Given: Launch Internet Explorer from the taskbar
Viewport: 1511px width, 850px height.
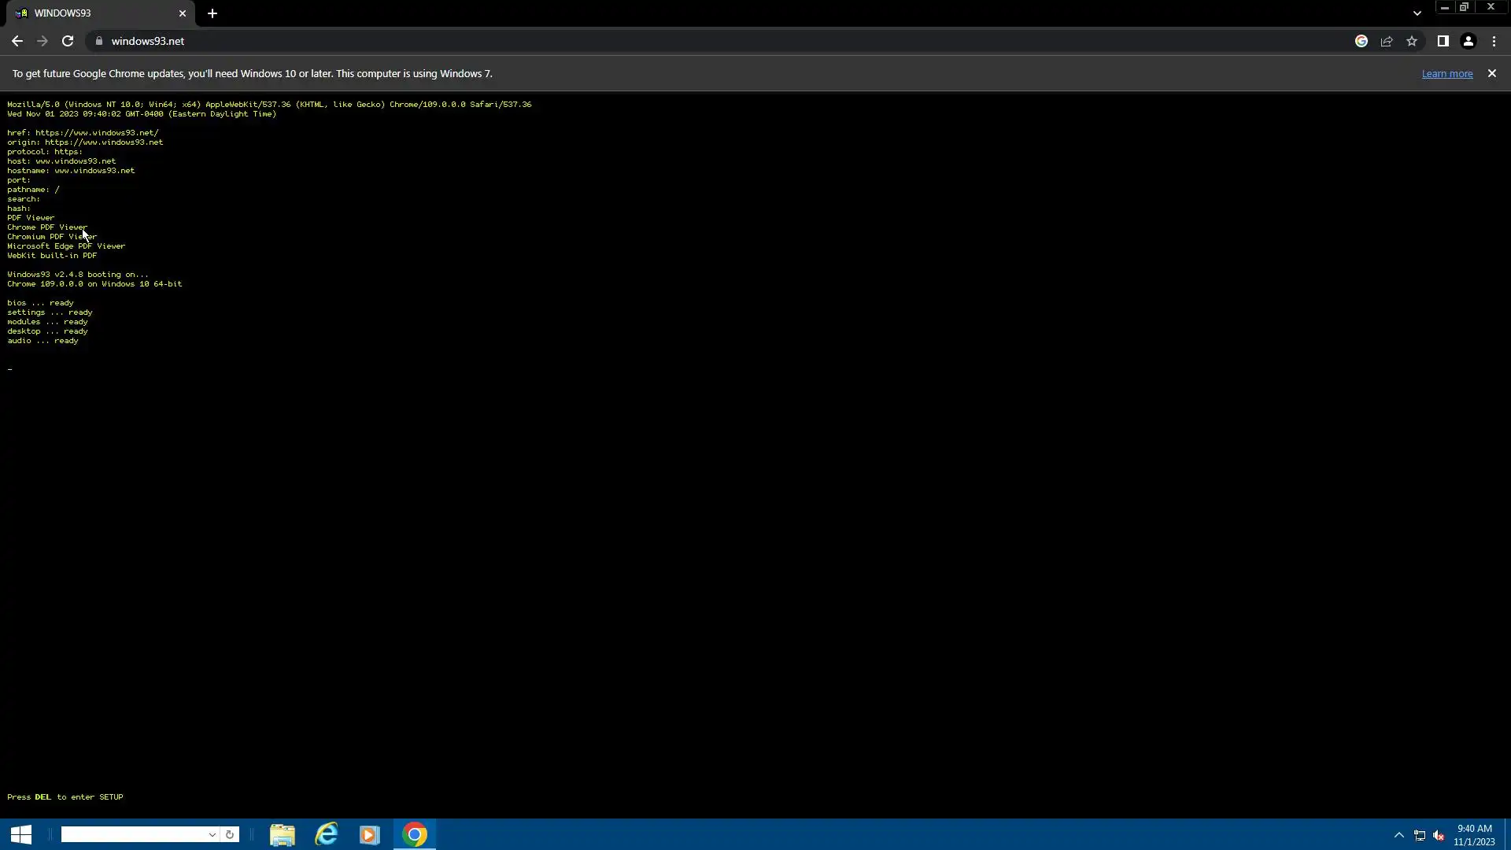Looking at the screenshot, I should (x=326, y=834).
